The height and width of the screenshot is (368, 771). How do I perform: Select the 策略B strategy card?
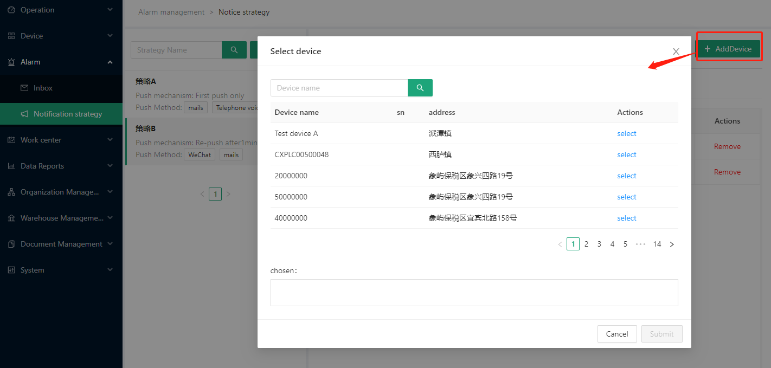click(191, 141)
